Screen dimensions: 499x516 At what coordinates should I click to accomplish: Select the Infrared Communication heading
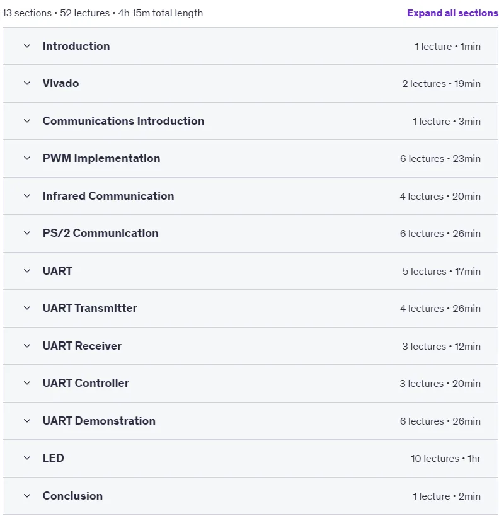click(x=108, y=196)
